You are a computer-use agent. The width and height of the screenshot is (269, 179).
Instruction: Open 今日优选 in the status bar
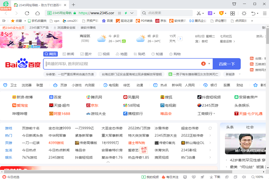point(11,177)
